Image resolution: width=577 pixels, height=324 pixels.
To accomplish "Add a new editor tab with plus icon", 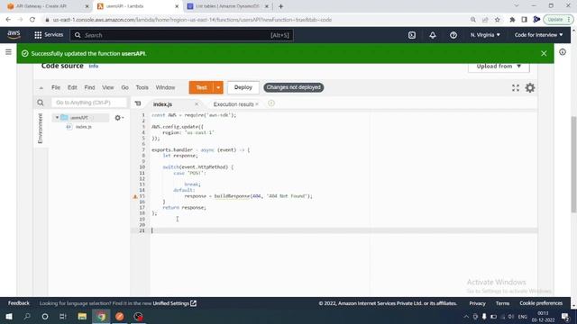I will [271, 103].
